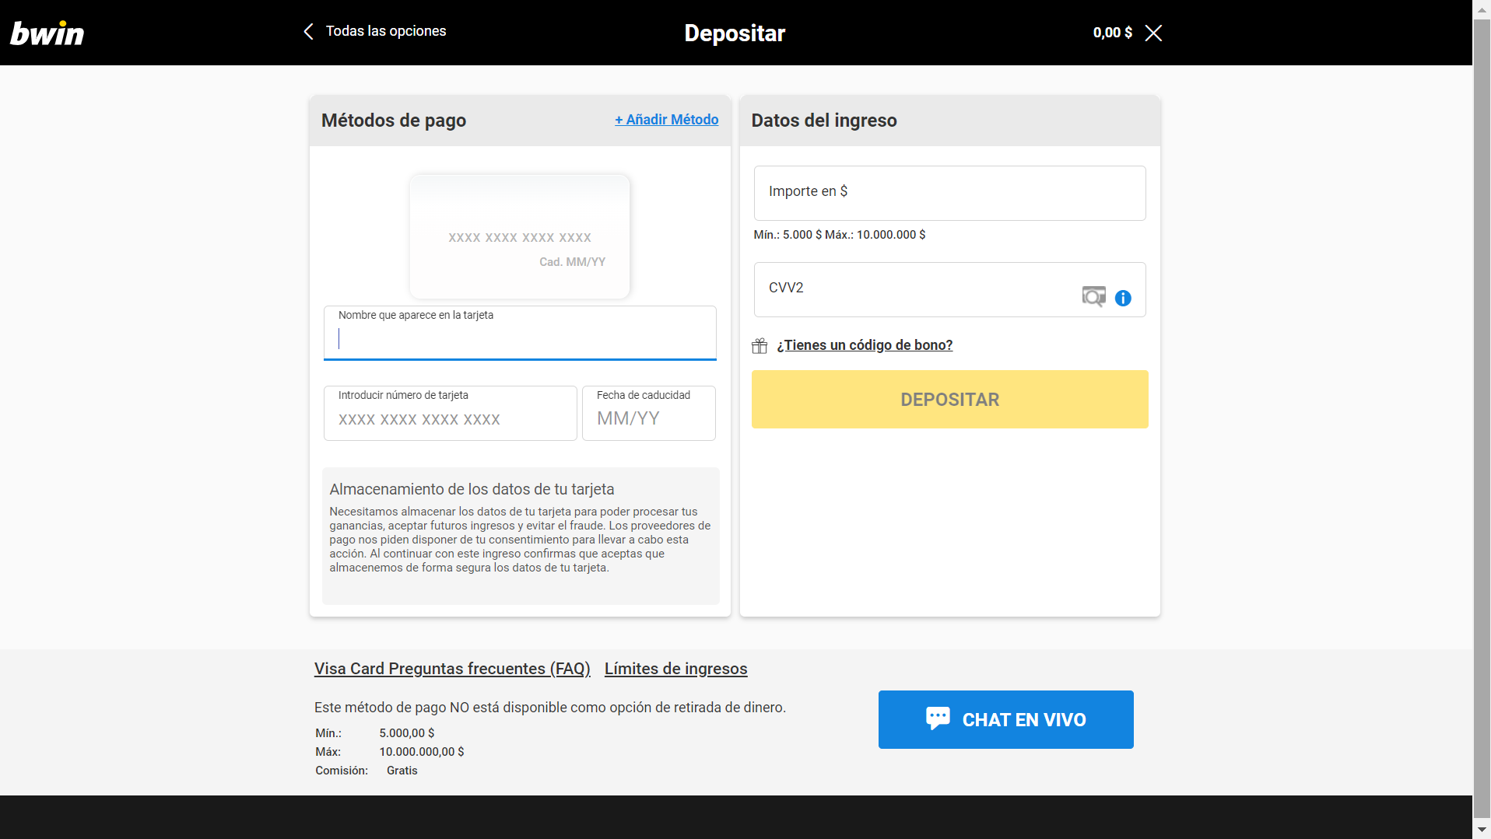The height and width of the screenshot is (839, 1491).
Task: Open Límites de ingresos link
Action: (675, 669)
